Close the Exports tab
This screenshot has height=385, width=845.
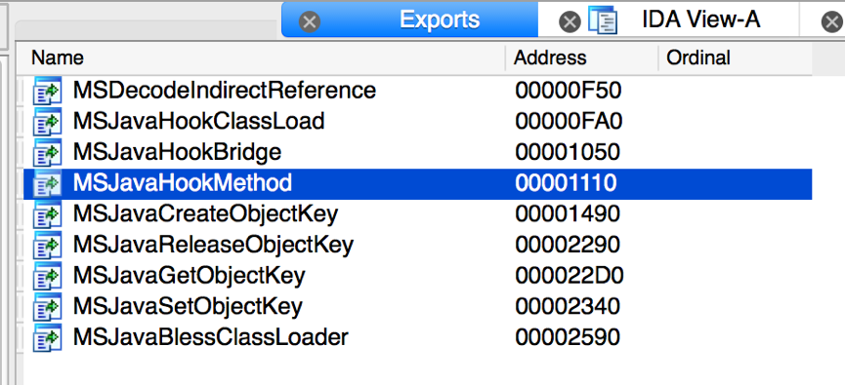click(x=310, y=22)
